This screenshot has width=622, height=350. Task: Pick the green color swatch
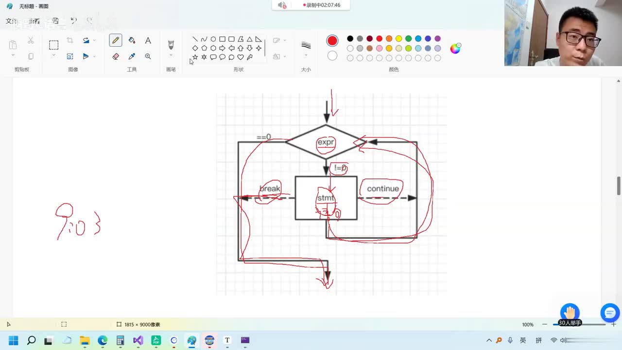[x=408, y=38]
